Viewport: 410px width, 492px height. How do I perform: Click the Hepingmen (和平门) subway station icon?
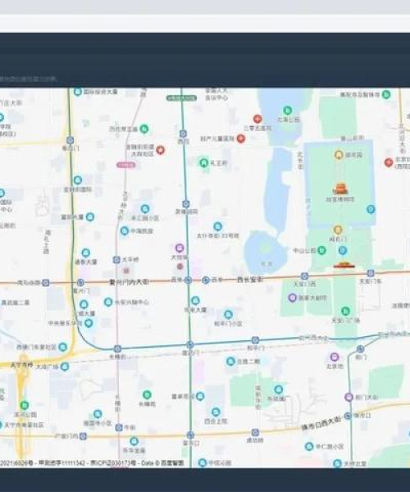pyautogui.click(x=255, y=340)
